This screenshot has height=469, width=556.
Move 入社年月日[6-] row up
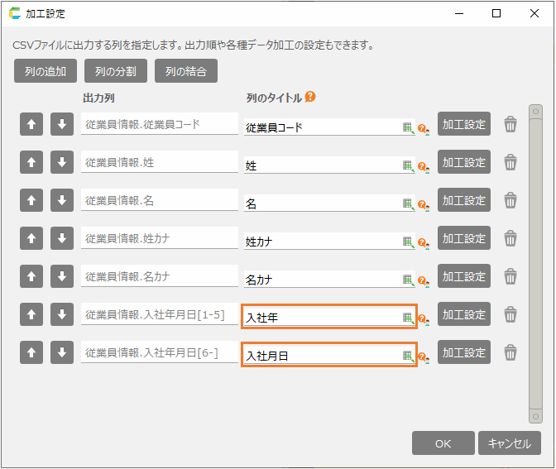[x=31, y=352]
